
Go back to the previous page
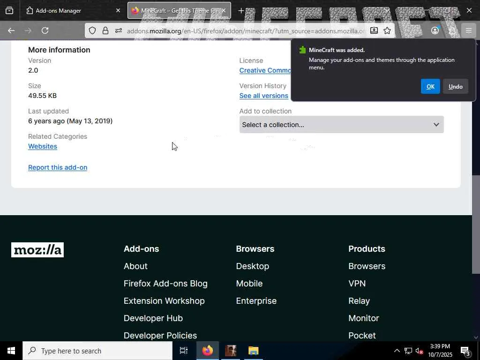click(11, 30)
